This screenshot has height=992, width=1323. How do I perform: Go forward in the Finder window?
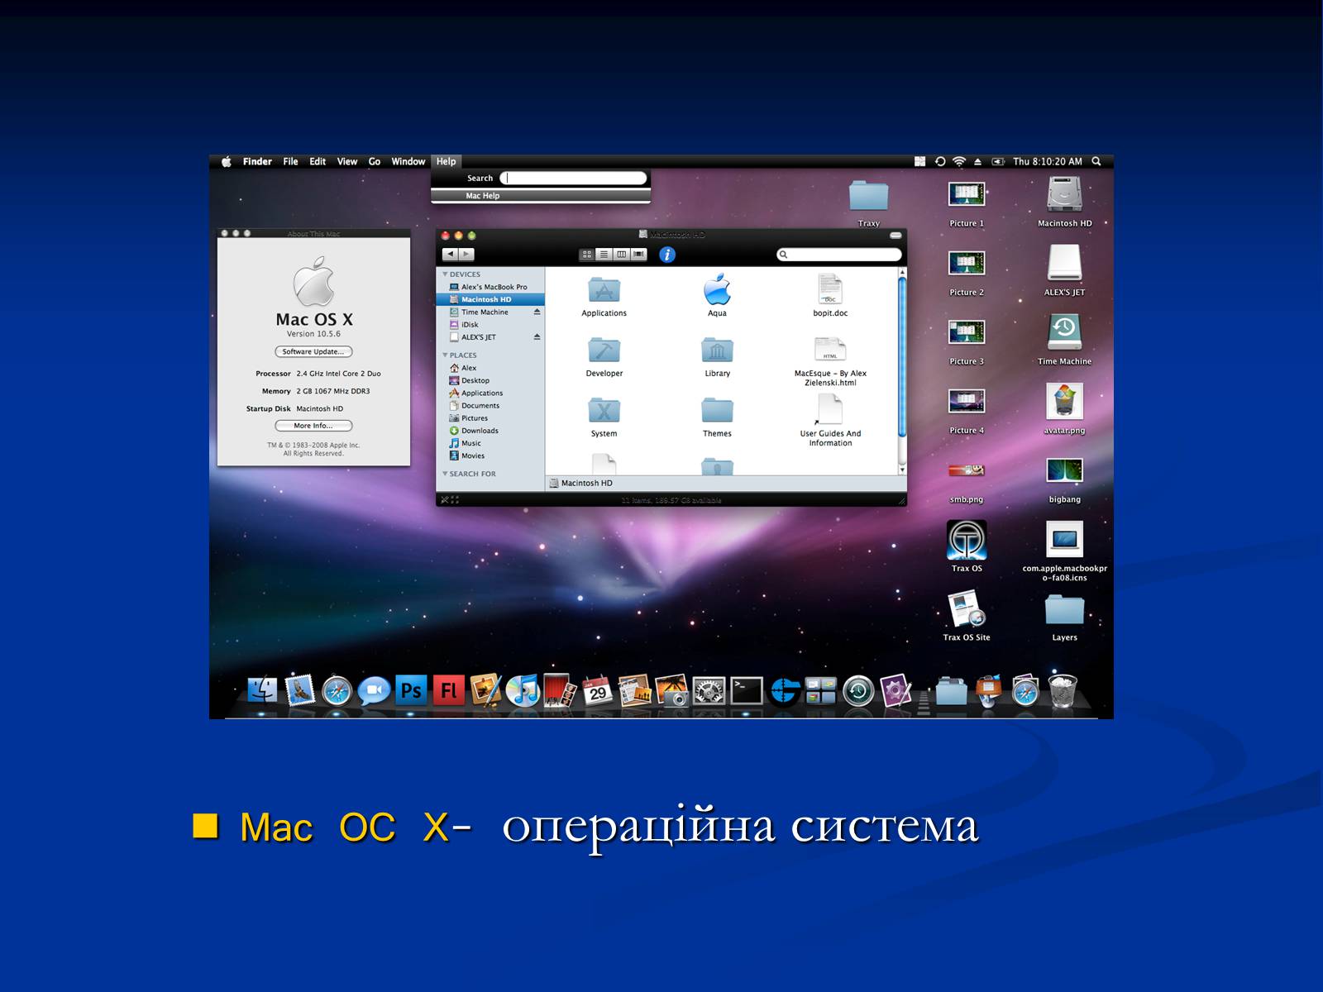pyautogui.click(x=466, y=255)
